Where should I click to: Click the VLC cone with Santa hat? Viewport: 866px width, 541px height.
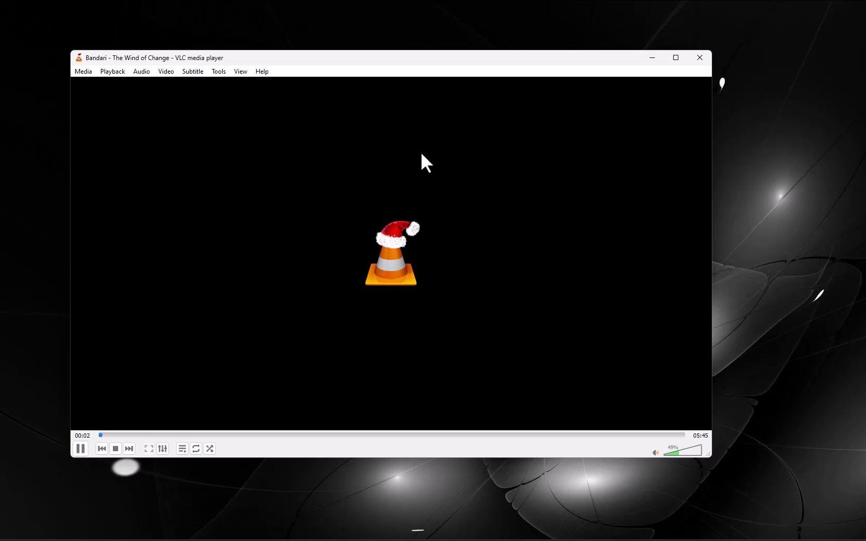pos(392,253)
